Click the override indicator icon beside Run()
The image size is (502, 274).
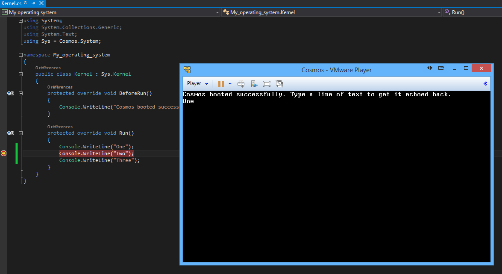point(11,133)
